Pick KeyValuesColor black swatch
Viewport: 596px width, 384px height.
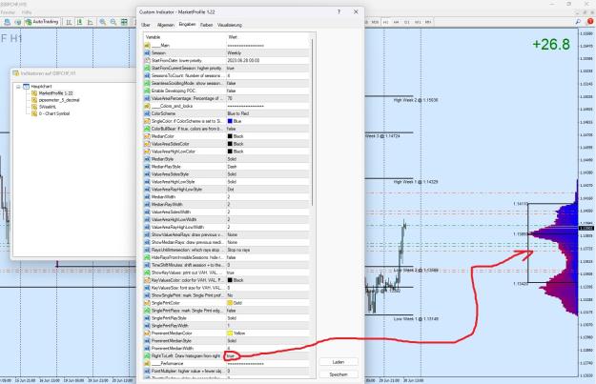click(x=230, y=280)
